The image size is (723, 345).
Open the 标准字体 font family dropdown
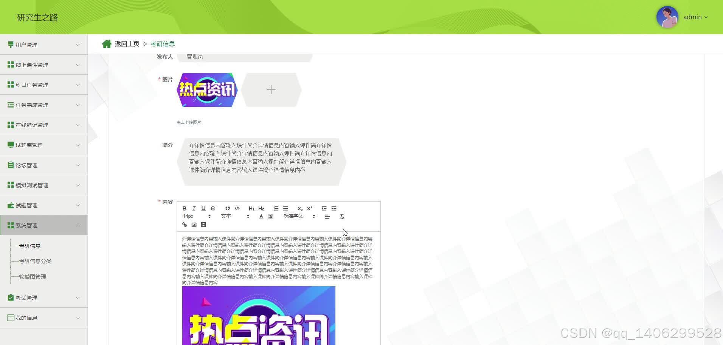[299, 216]
